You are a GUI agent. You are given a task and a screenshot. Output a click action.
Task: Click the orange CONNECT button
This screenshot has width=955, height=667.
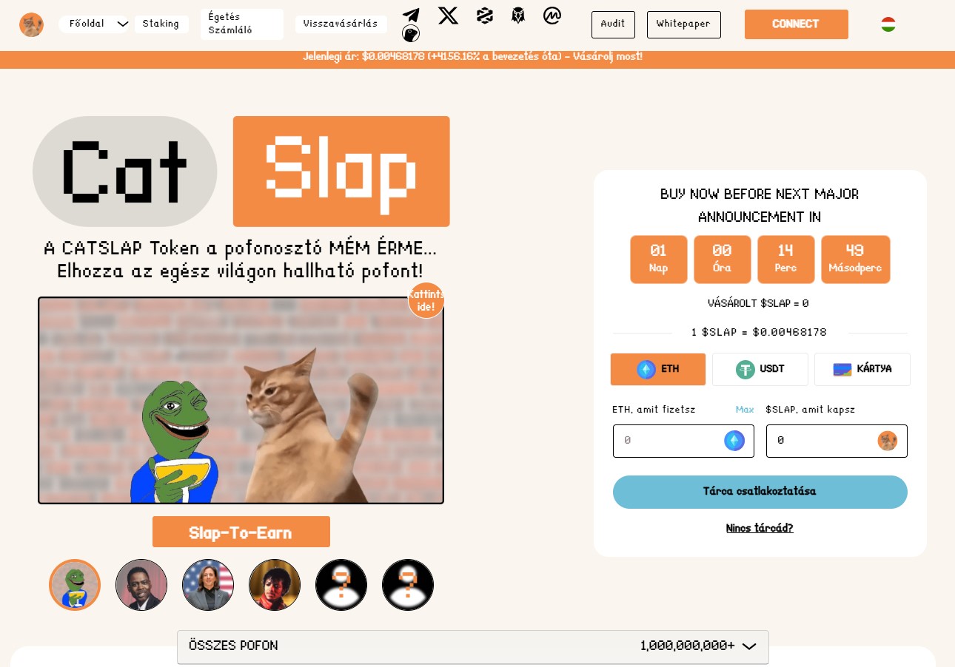coord(796,24)
